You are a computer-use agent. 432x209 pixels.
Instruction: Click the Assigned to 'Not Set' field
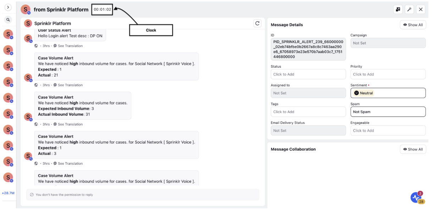click(x=308, y=93)
